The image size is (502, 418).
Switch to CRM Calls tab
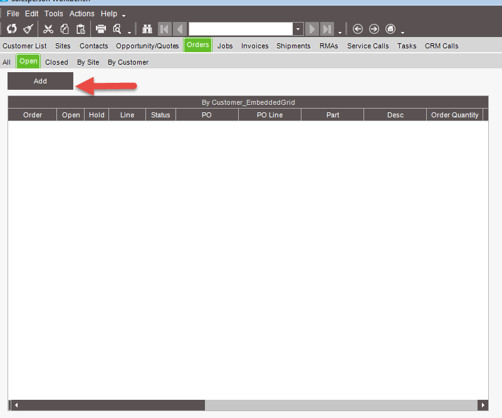click(x=441, y=46)
